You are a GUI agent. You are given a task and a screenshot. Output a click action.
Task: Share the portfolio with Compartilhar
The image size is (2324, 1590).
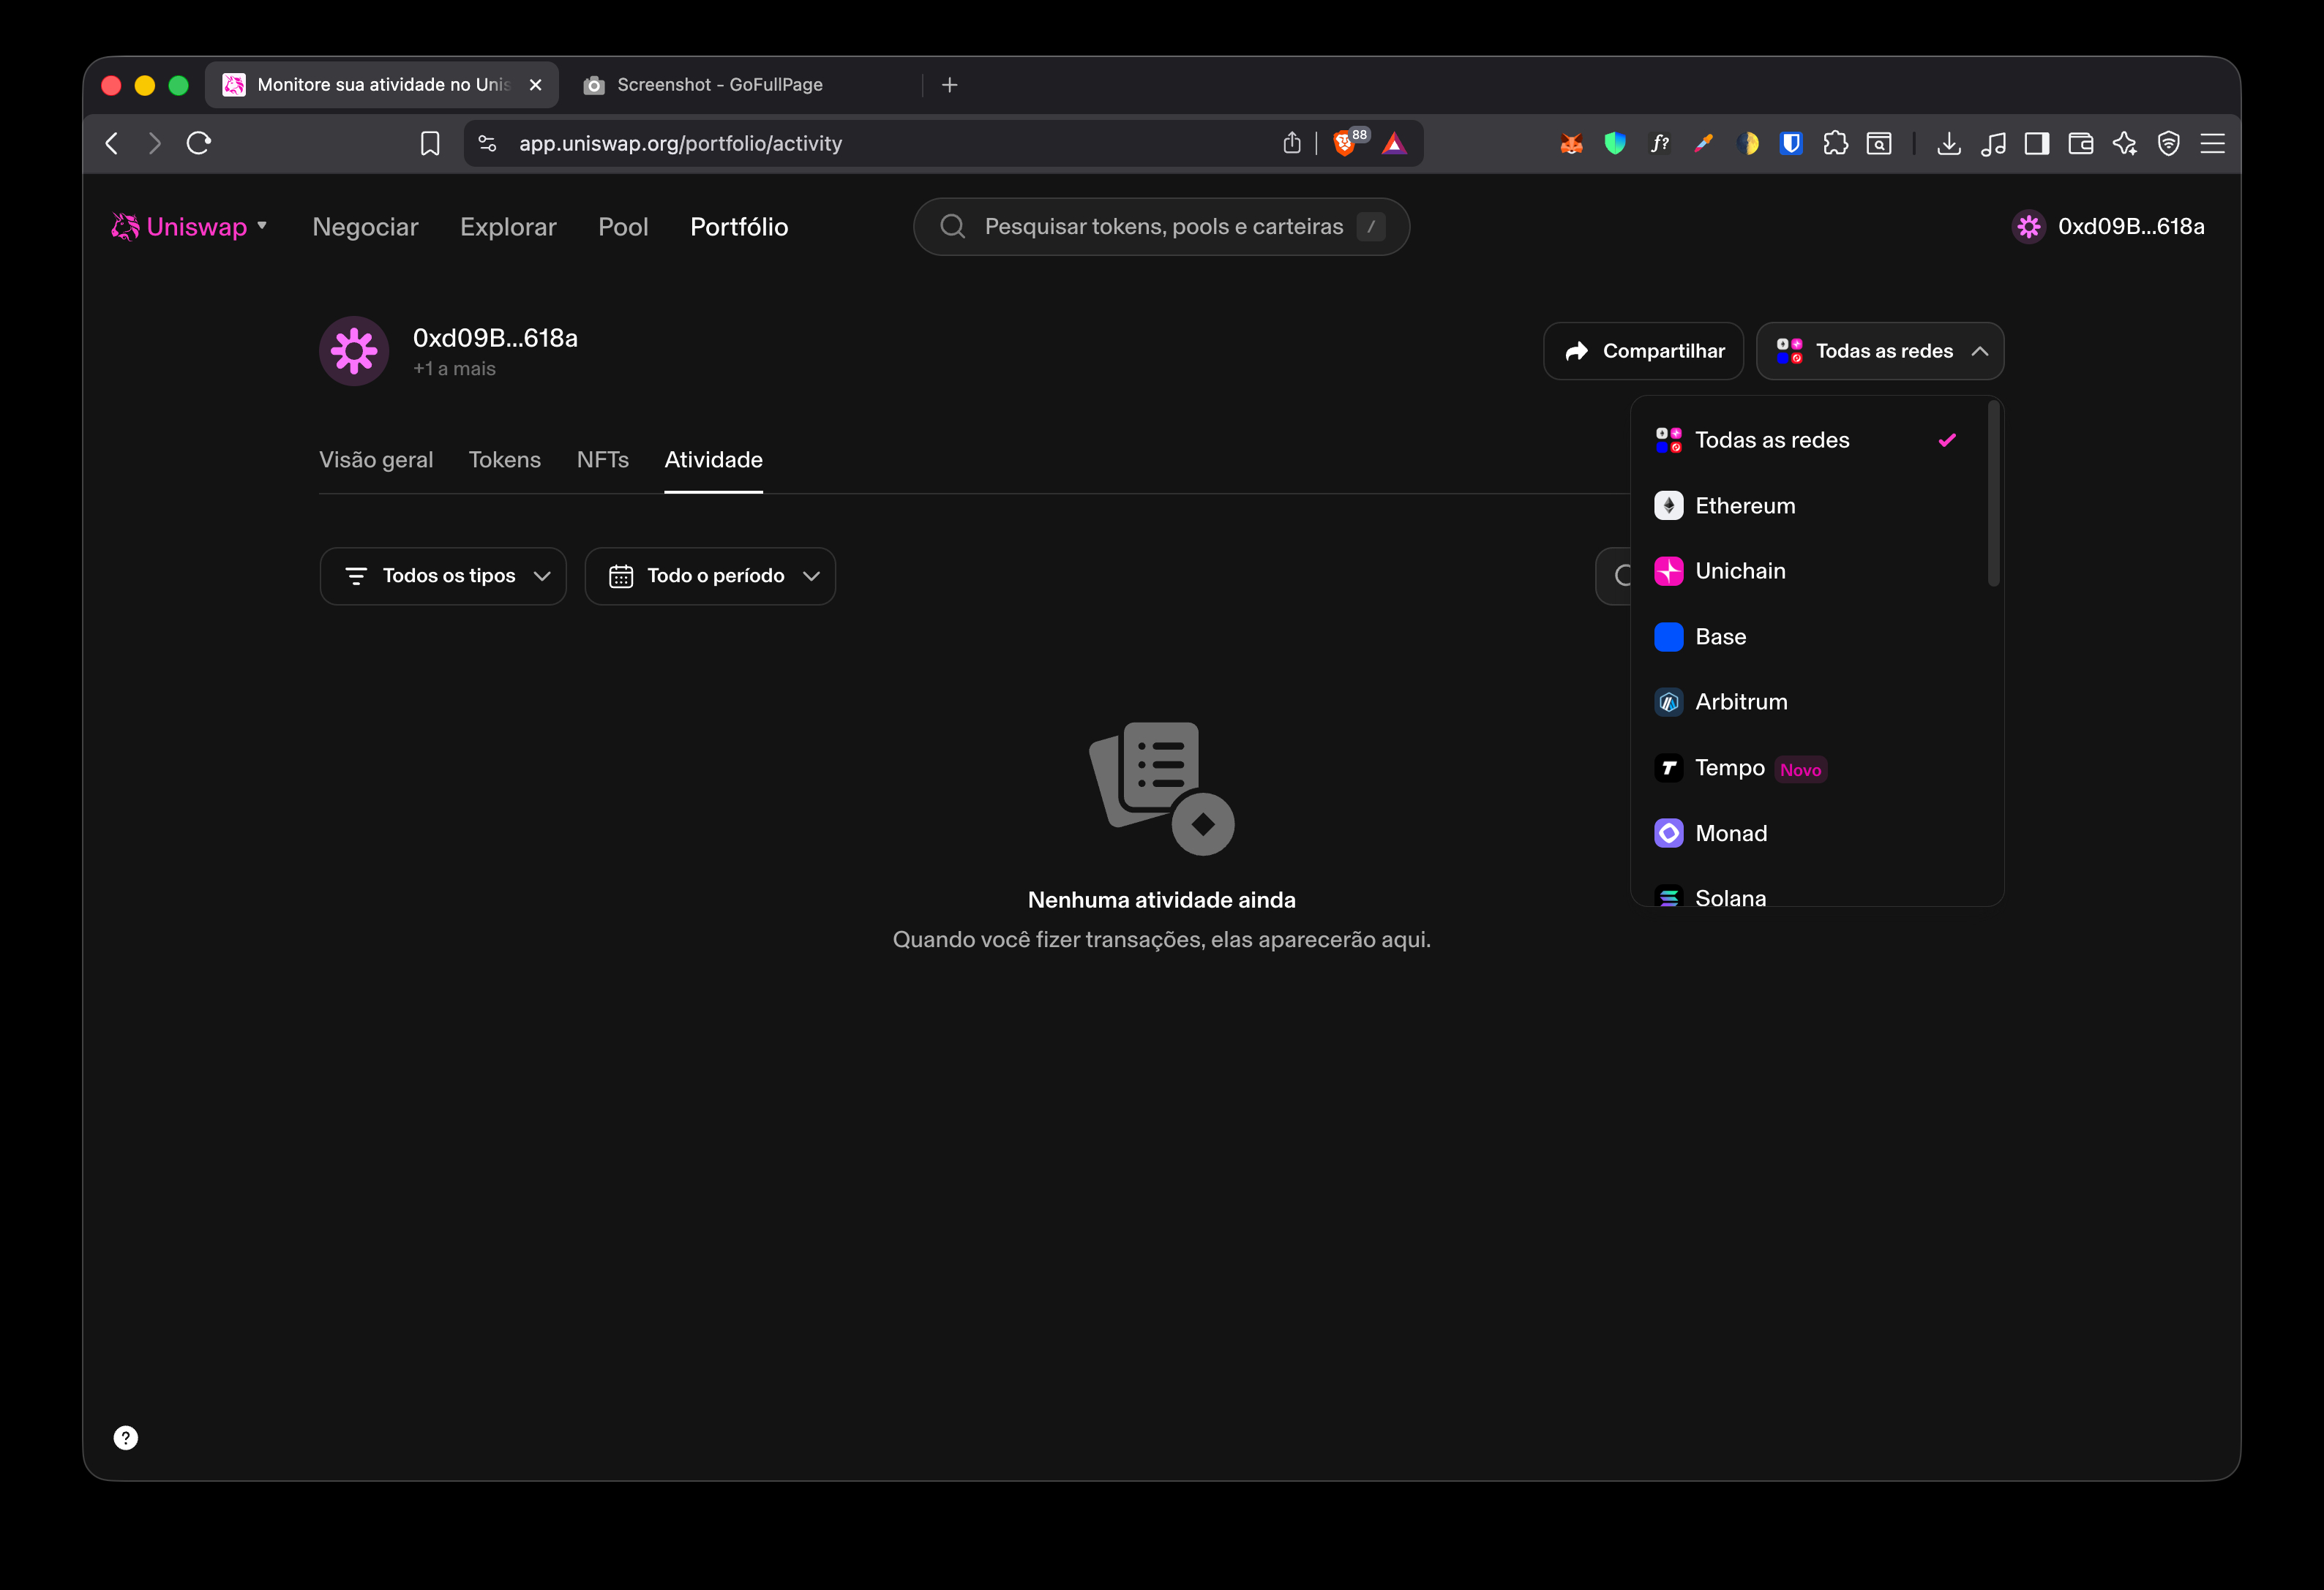(1643, 351)
